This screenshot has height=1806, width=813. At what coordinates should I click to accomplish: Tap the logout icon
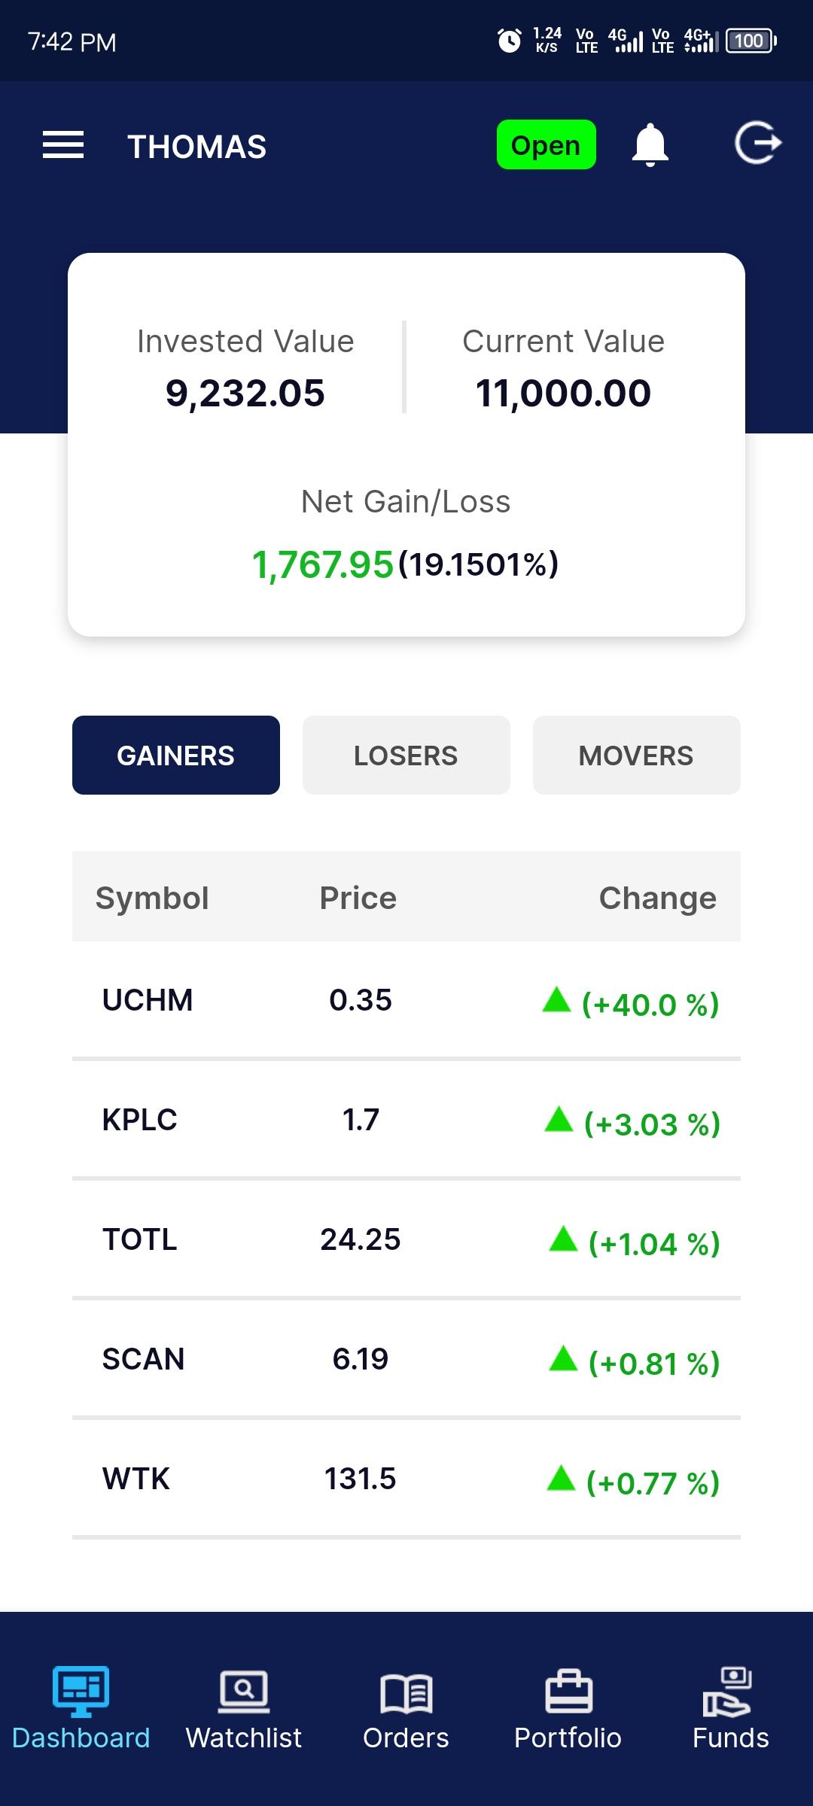point(758,143)
